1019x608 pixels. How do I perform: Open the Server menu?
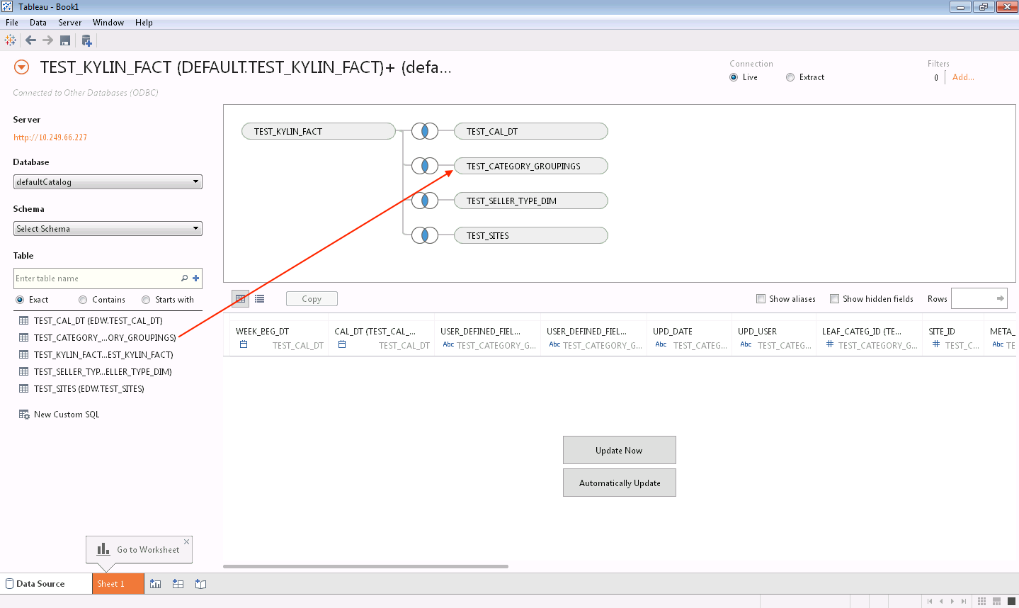(69, 23)
